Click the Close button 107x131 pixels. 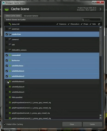pos(72,124)
